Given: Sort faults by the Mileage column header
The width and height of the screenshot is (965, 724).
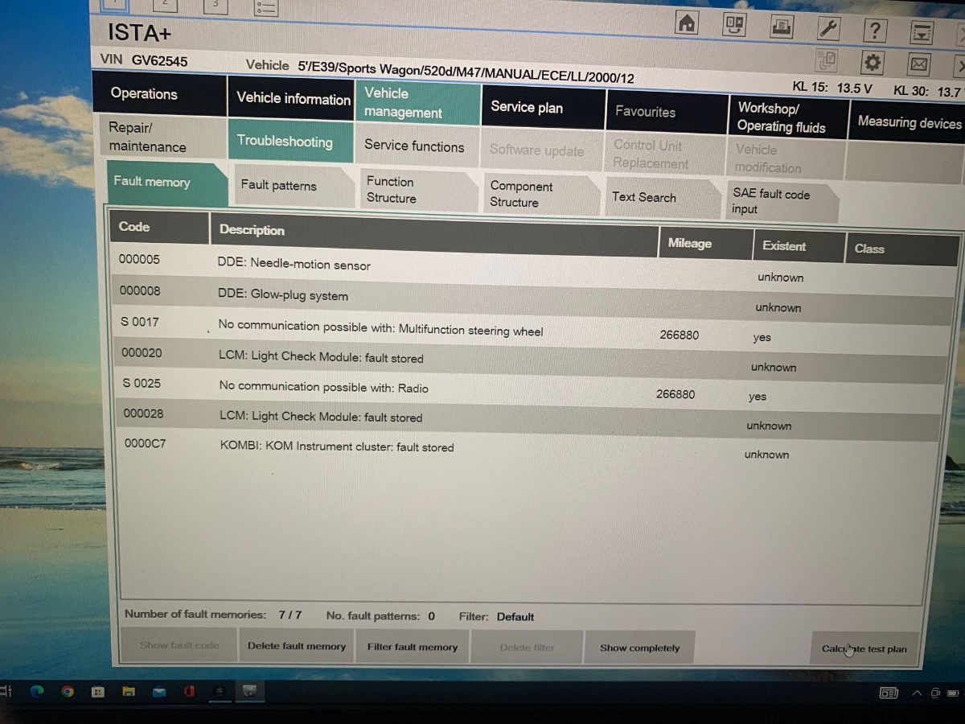Looking at the screenshot, I should (x=689, y=243).
